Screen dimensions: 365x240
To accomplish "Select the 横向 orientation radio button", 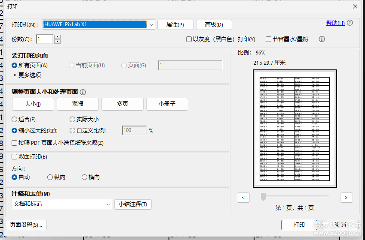I will click(84, 177).
